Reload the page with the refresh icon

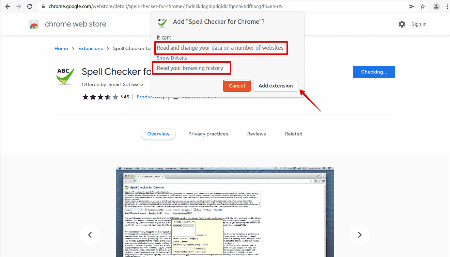coord(30,6)
